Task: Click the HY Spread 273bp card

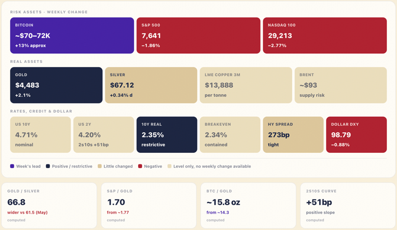Action: click(293, 135)
